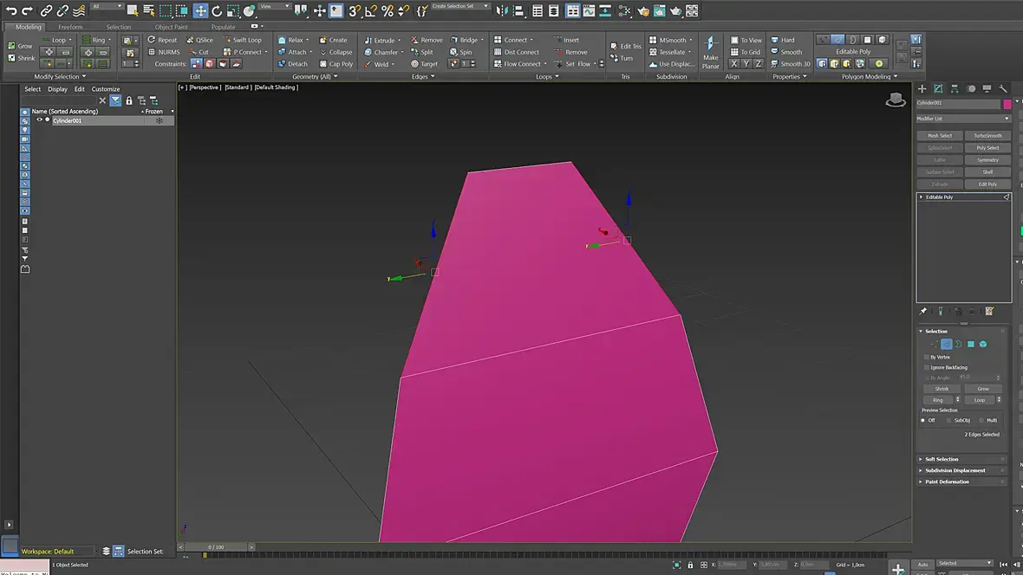1023x575 pixels.
Task: Switch to Polygon sub-object selection icon
Action: pyautogui.click(x=971, y=344)
